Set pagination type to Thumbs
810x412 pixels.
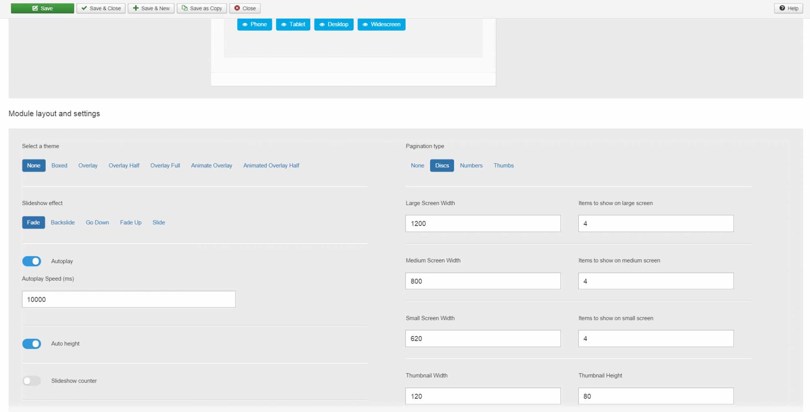point(503,165)
